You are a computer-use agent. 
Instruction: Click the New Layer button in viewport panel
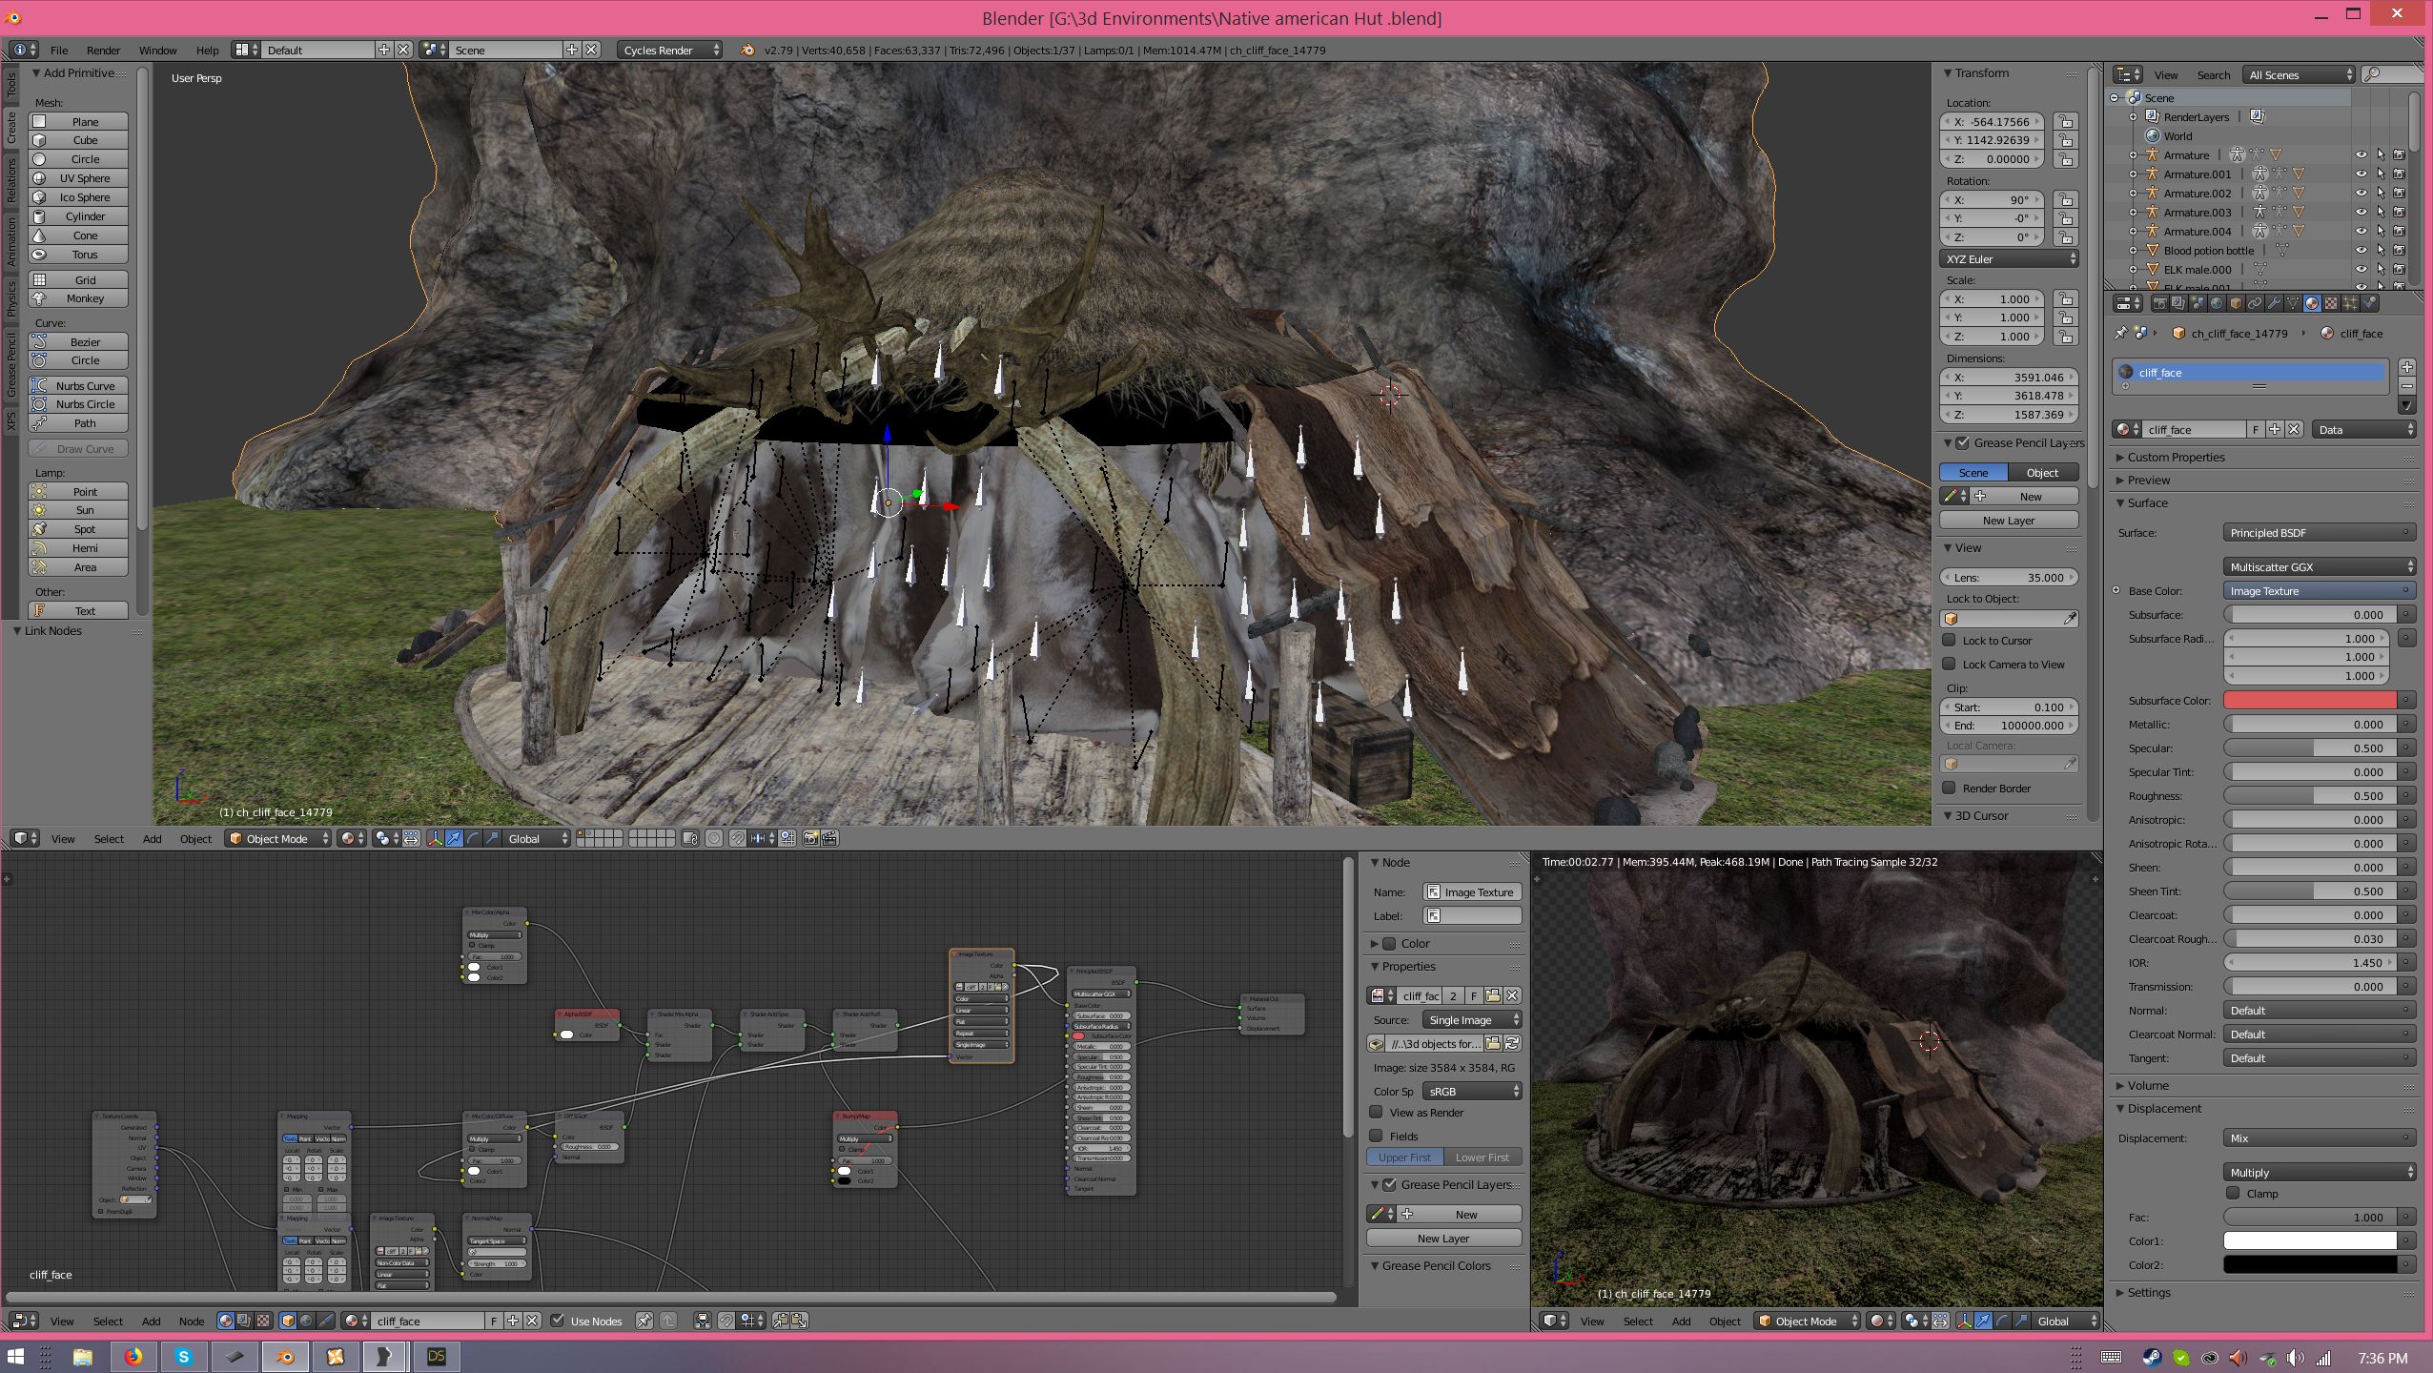click(x=2009, y=521)
